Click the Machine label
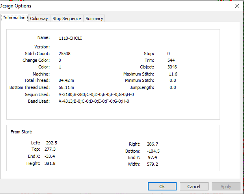 (x=41, y=74)
